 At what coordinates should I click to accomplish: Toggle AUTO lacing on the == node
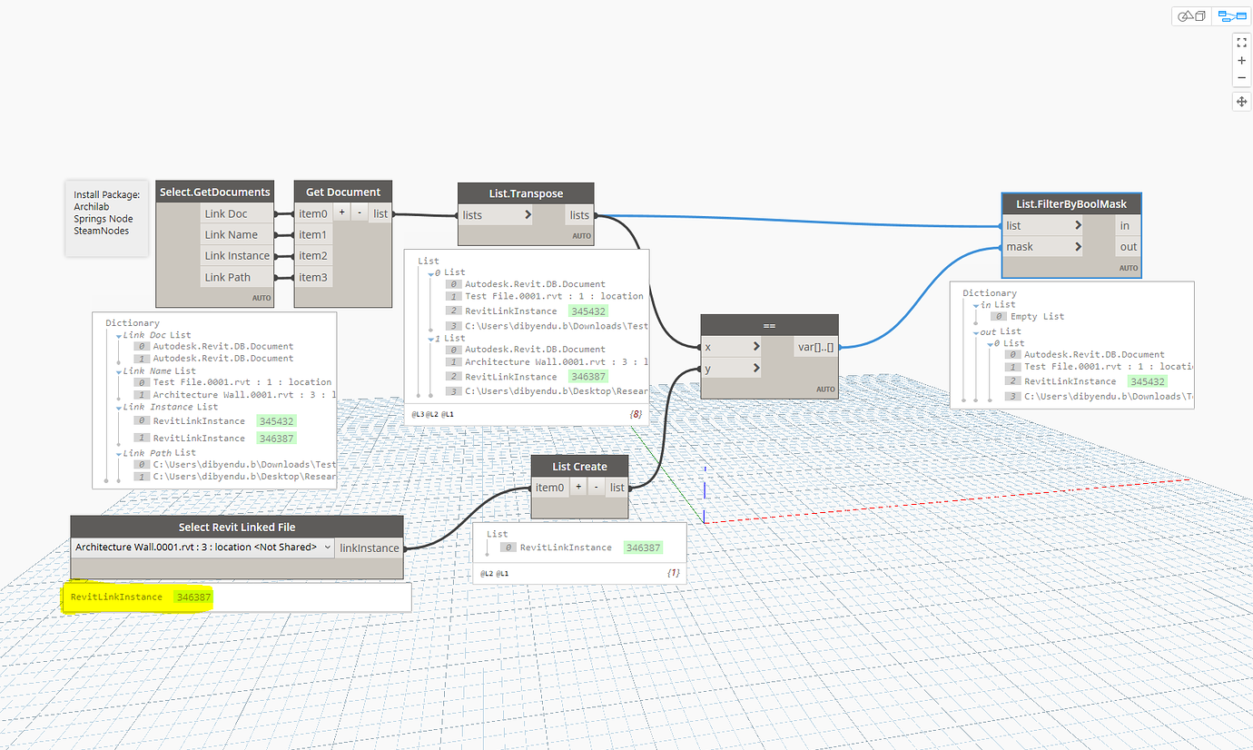pos(825,389)
